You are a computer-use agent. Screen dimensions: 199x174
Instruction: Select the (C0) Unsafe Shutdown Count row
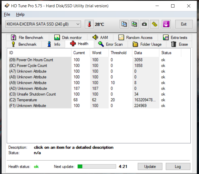(x=95, y=94)
